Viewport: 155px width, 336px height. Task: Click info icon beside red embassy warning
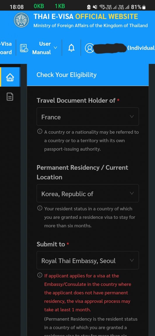pos(40,275)
